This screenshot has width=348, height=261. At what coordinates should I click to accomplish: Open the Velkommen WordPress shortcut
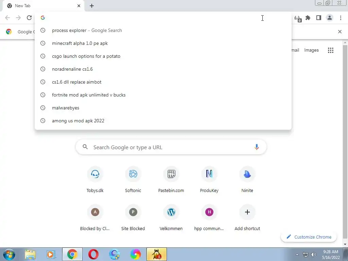[171, 218]
